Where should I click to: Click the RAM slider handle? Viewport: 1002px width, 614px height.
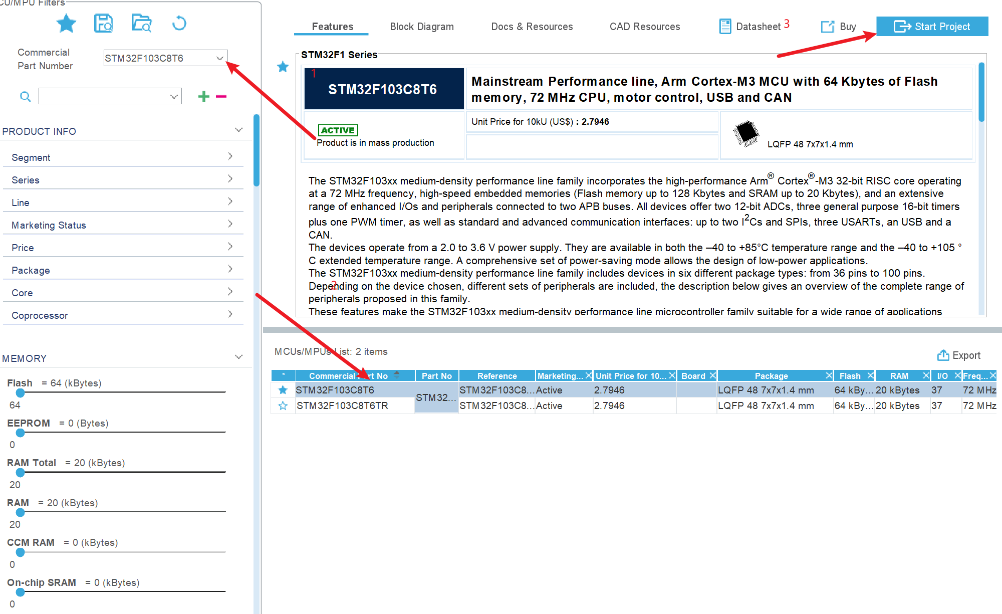click(x=20, y=512)
